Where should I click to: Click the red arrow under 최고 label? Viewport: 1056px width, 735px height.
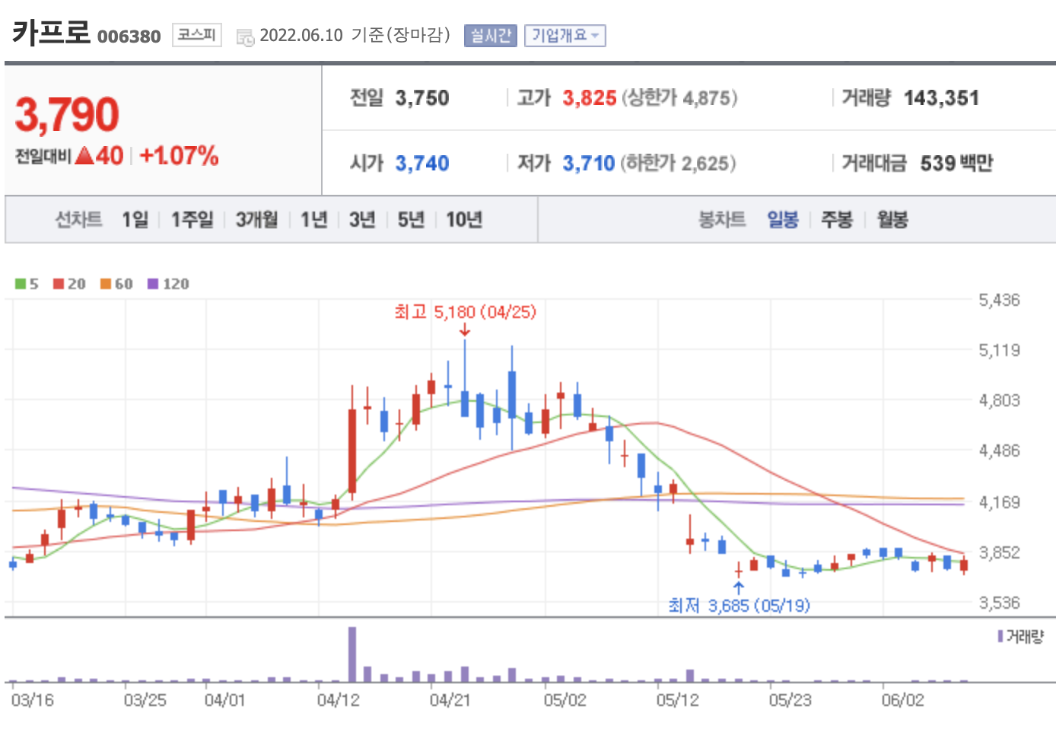[x=465, y=330]
